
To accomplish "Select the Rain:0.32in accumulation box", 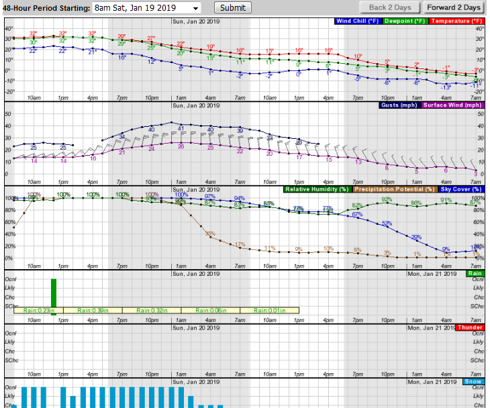I will (x=152, y=311).
